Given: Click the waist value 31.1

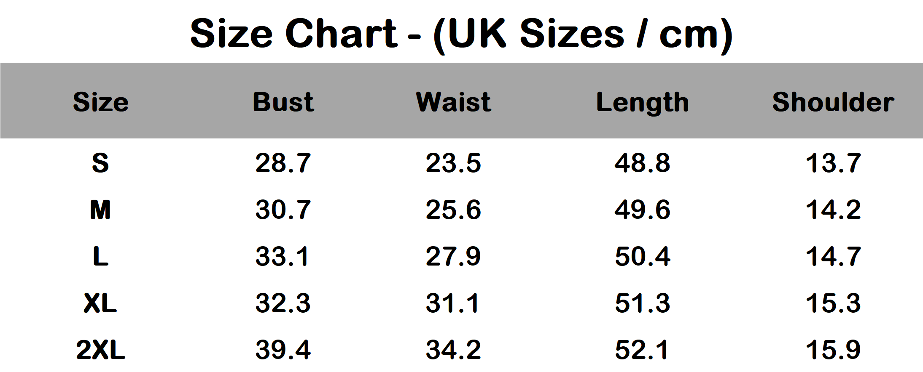Looking at the screenshot, I should pyautogui.click(x=452, y=303).
